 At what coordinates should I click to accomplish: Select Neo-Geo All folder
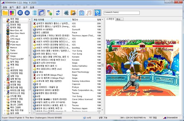(x=16, y=30)
